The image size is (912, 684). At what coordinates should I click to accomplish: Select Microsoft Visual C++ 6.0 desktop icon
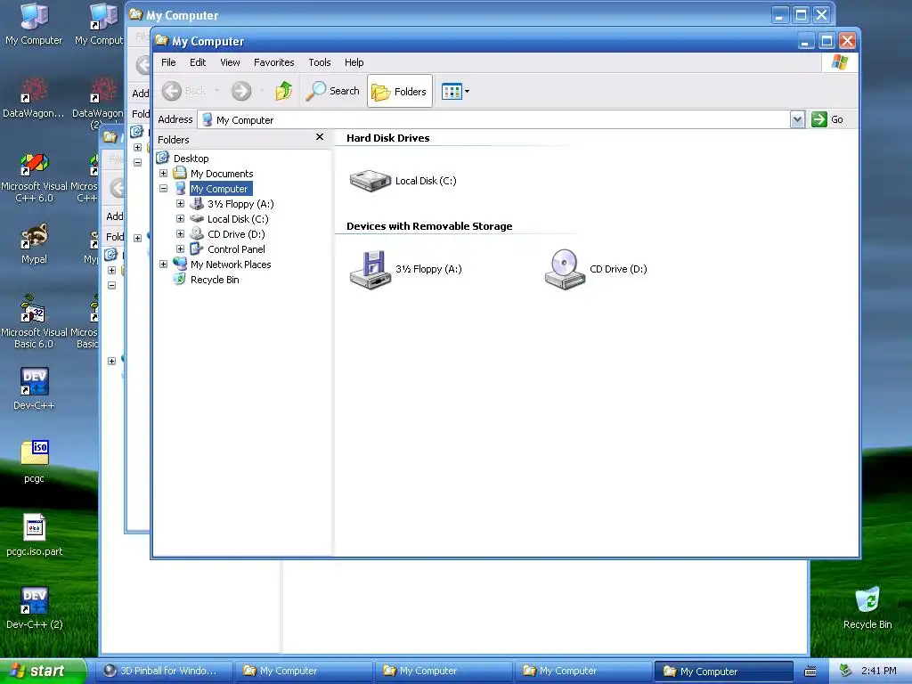tap(34, 178)
